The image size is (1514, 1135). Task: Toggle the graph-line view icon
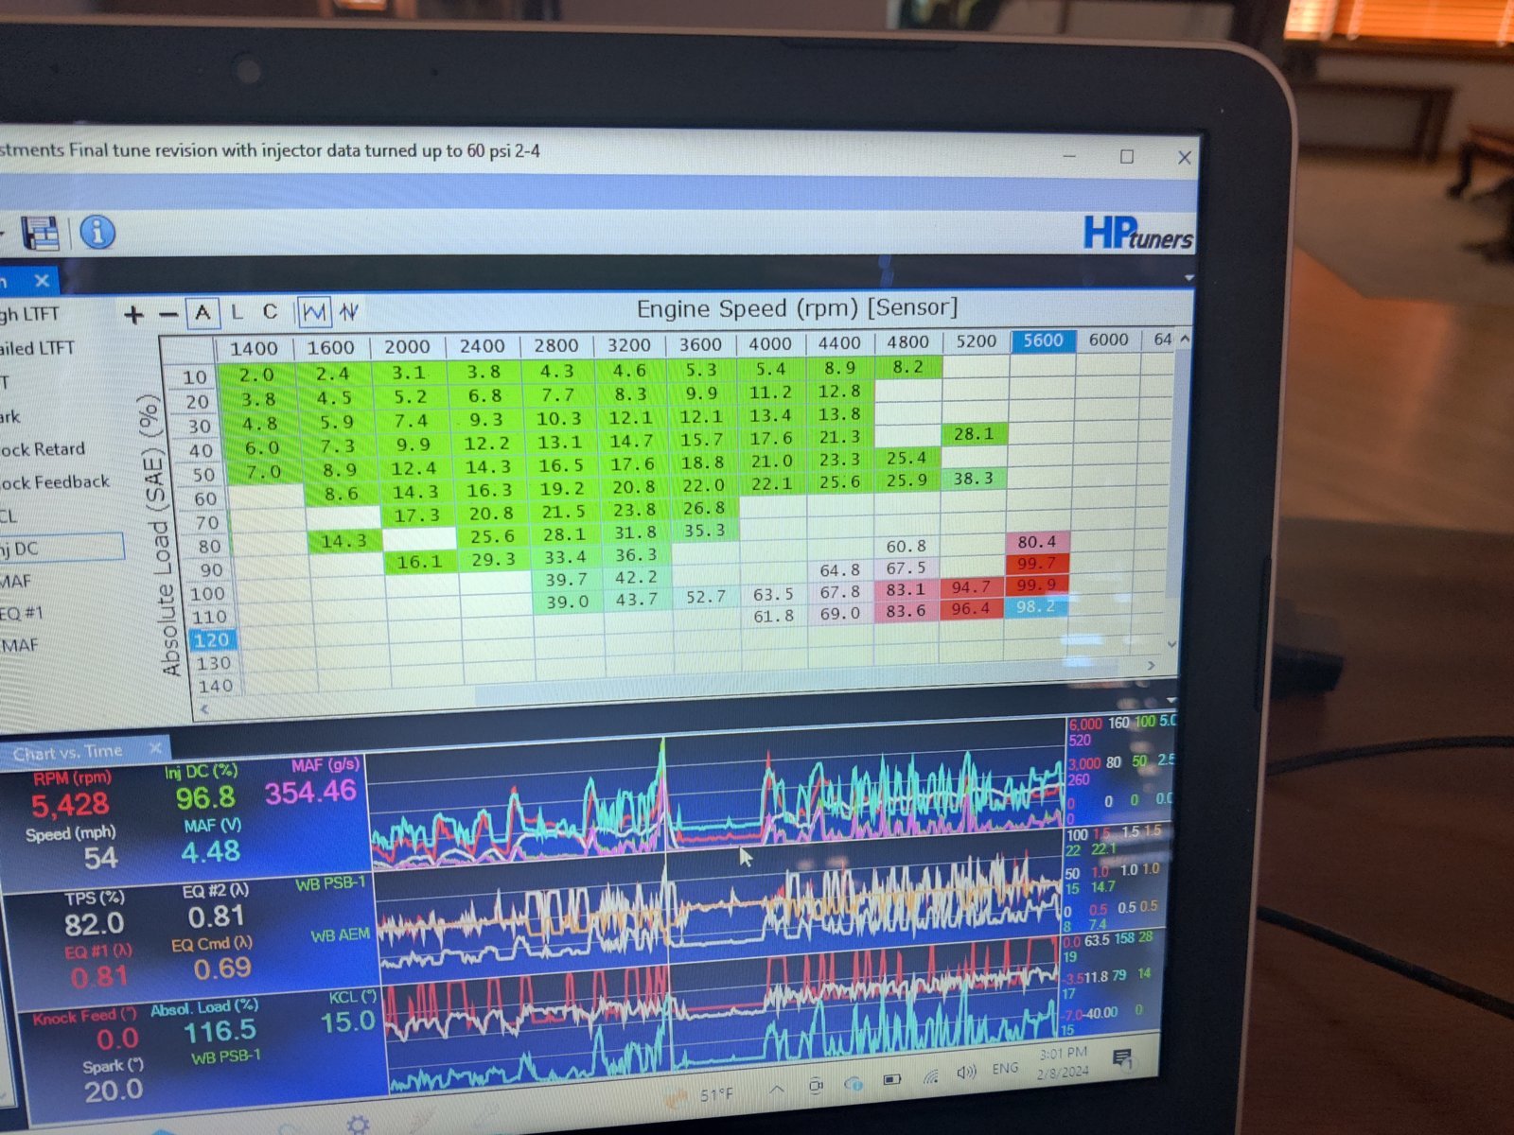click(314, 311)
